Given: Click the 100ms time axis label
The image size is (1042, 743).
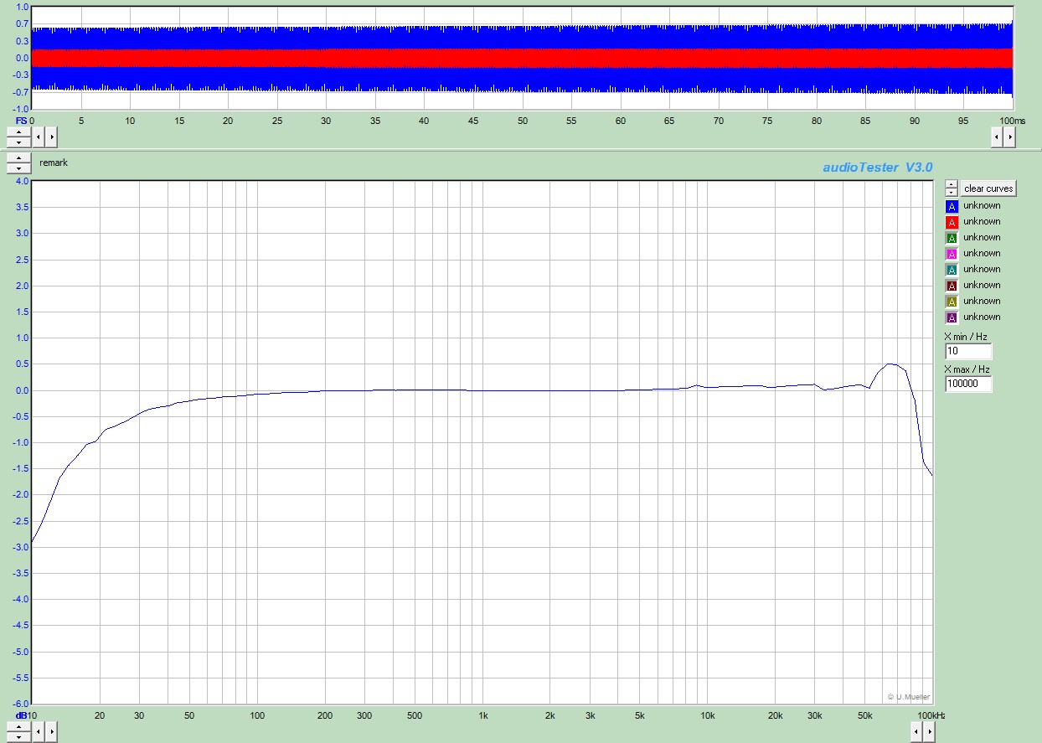Looking at the screenshot, I should pos(1012,121).
